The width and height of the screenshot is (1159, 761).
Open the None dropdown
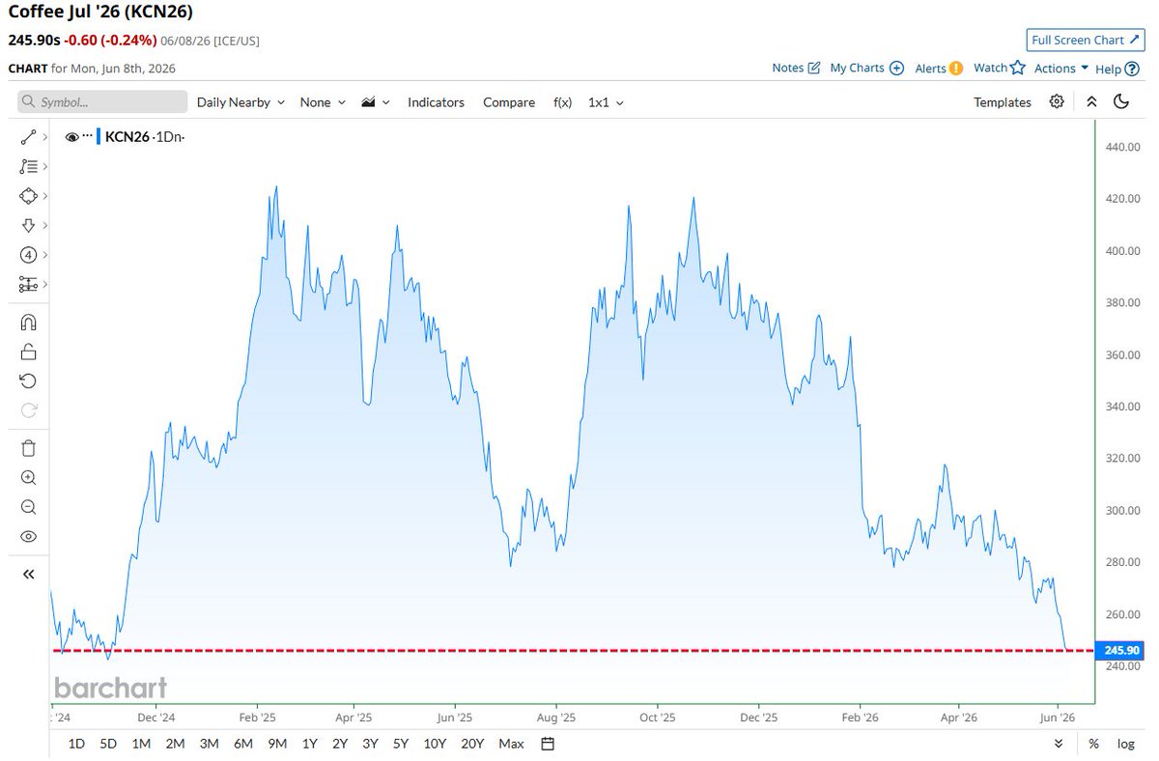click(x=323, y=102)
